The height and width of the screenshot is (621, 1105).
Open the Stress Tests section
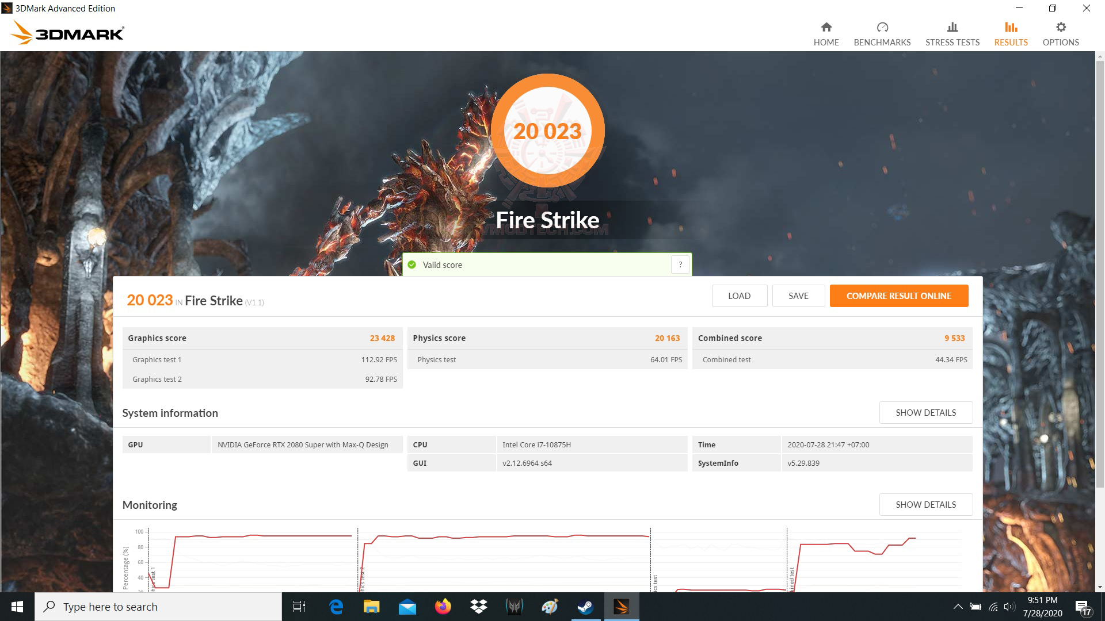pos(952,32)
